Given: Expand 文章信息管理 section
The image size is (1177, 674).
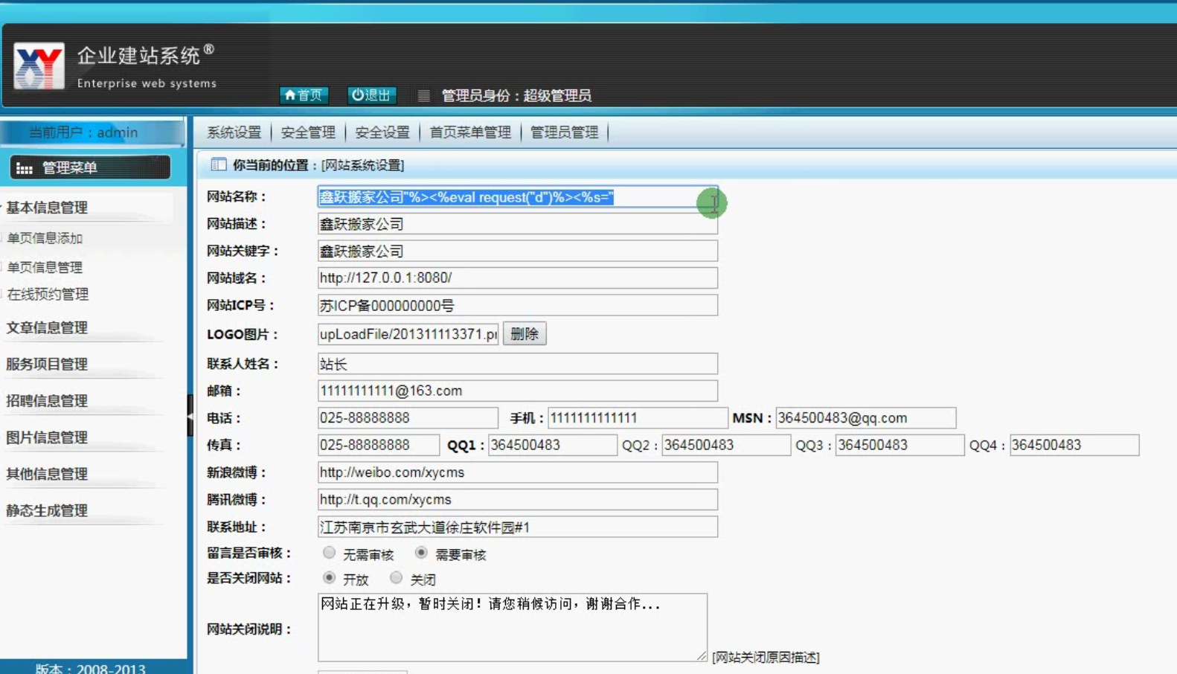Looking at the screenshot, I should point(47,327).
